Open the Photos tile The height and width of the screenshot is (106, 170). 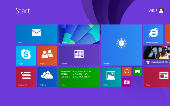tap(111, 77)
